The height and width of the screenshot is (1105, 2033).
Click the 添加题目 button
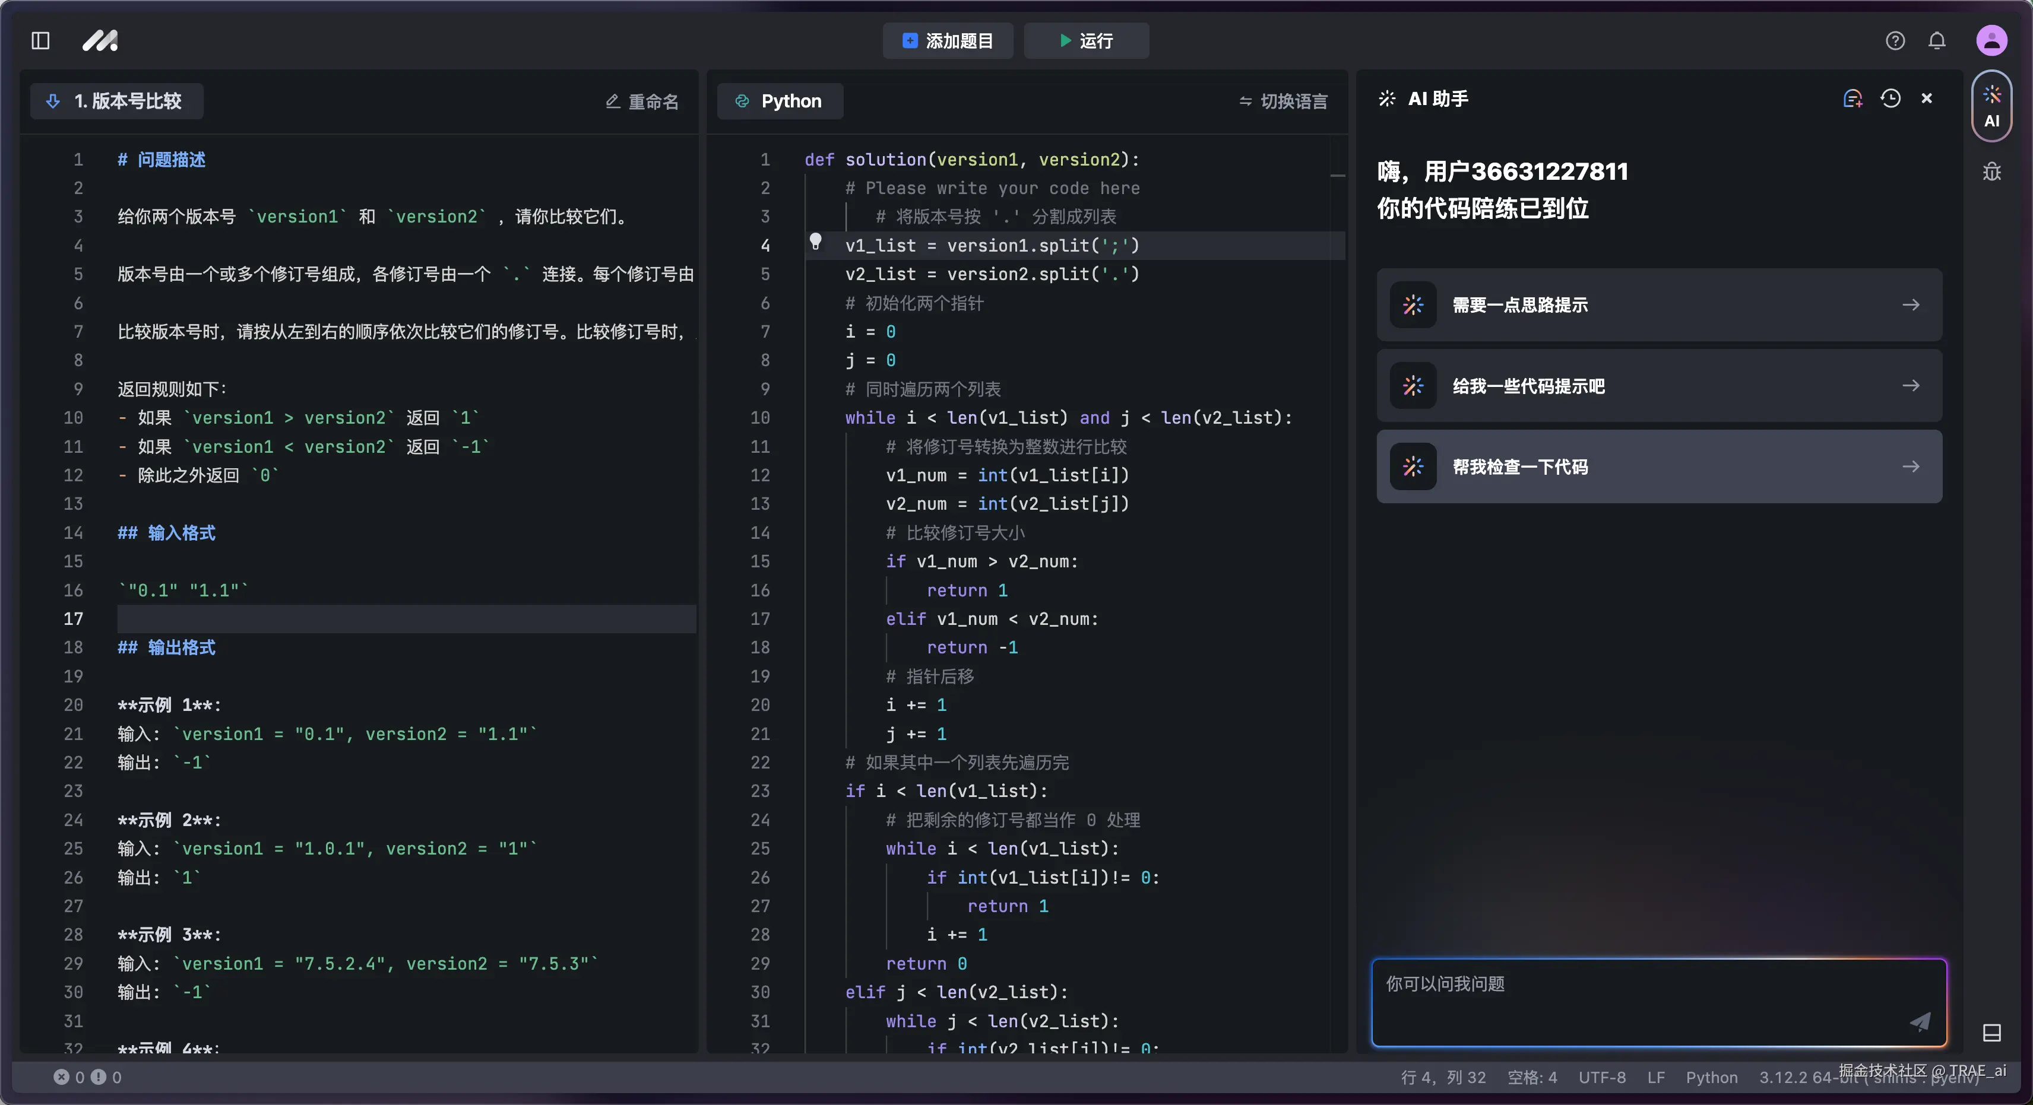[x=947, y=40]
